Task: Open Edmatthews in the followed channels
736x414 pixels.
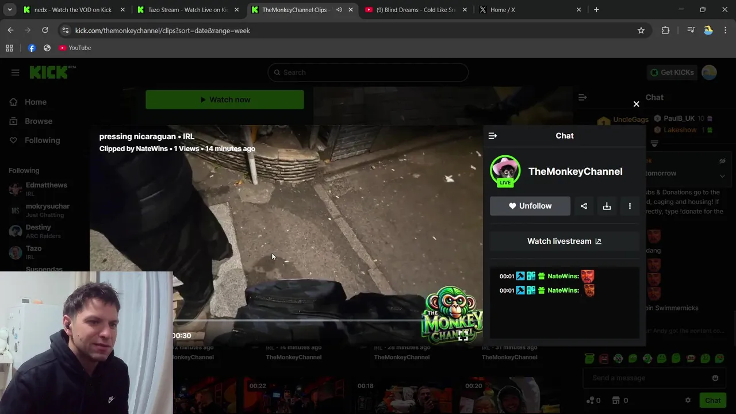Action: (46, 189)
